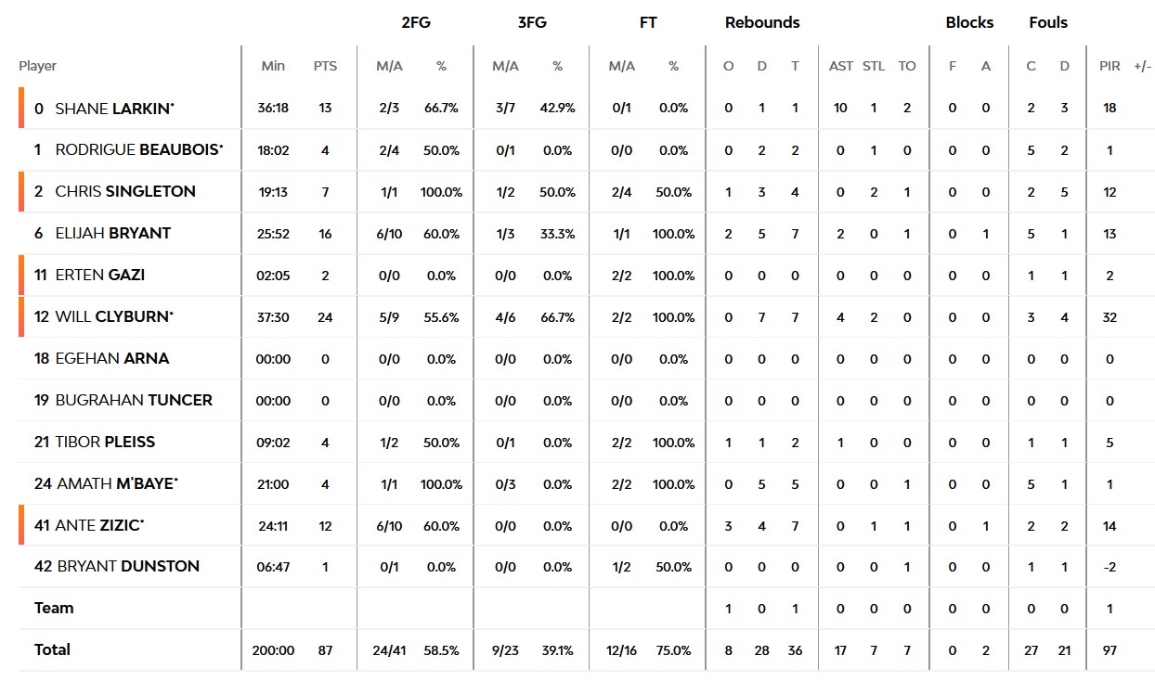This screenshot has height=681, width=1155.
Task: Click the orange marker beside Shane Larkin
Action: tap(20, 108)
